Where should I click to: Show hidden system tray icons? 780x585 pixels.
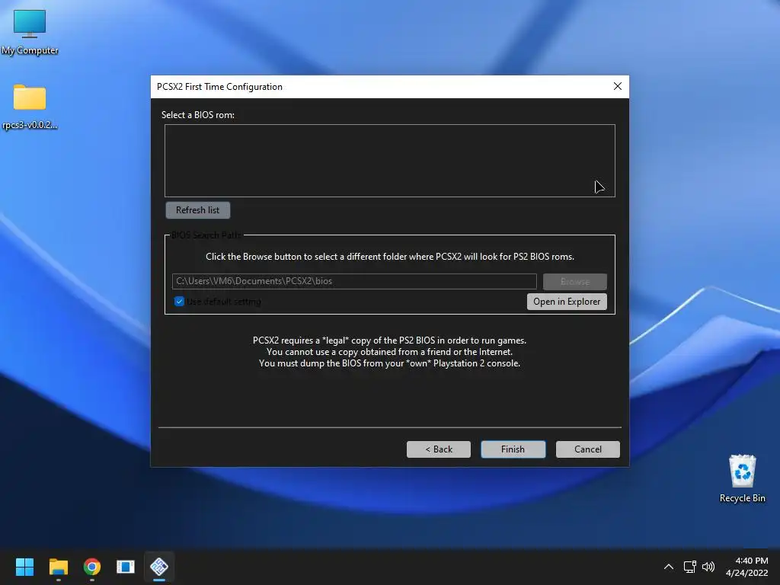click(x=669, y=567)
